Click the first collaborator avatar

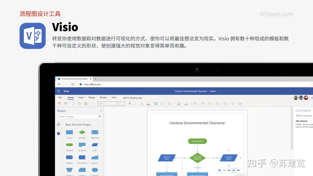(x=296, y=98)
